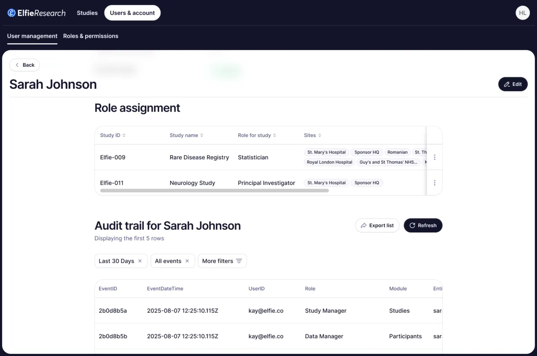Image resolution: width=537 pixels, height=356 pixels.
Task: Edit Sarah Johnson's profile
Action: tap(513, 84)
